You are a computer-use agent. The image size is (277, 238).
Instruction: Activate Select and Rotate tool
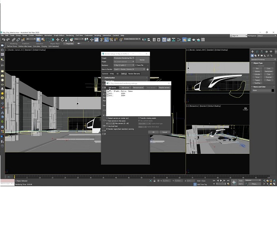pyautogui.click(x=62, y=40)
